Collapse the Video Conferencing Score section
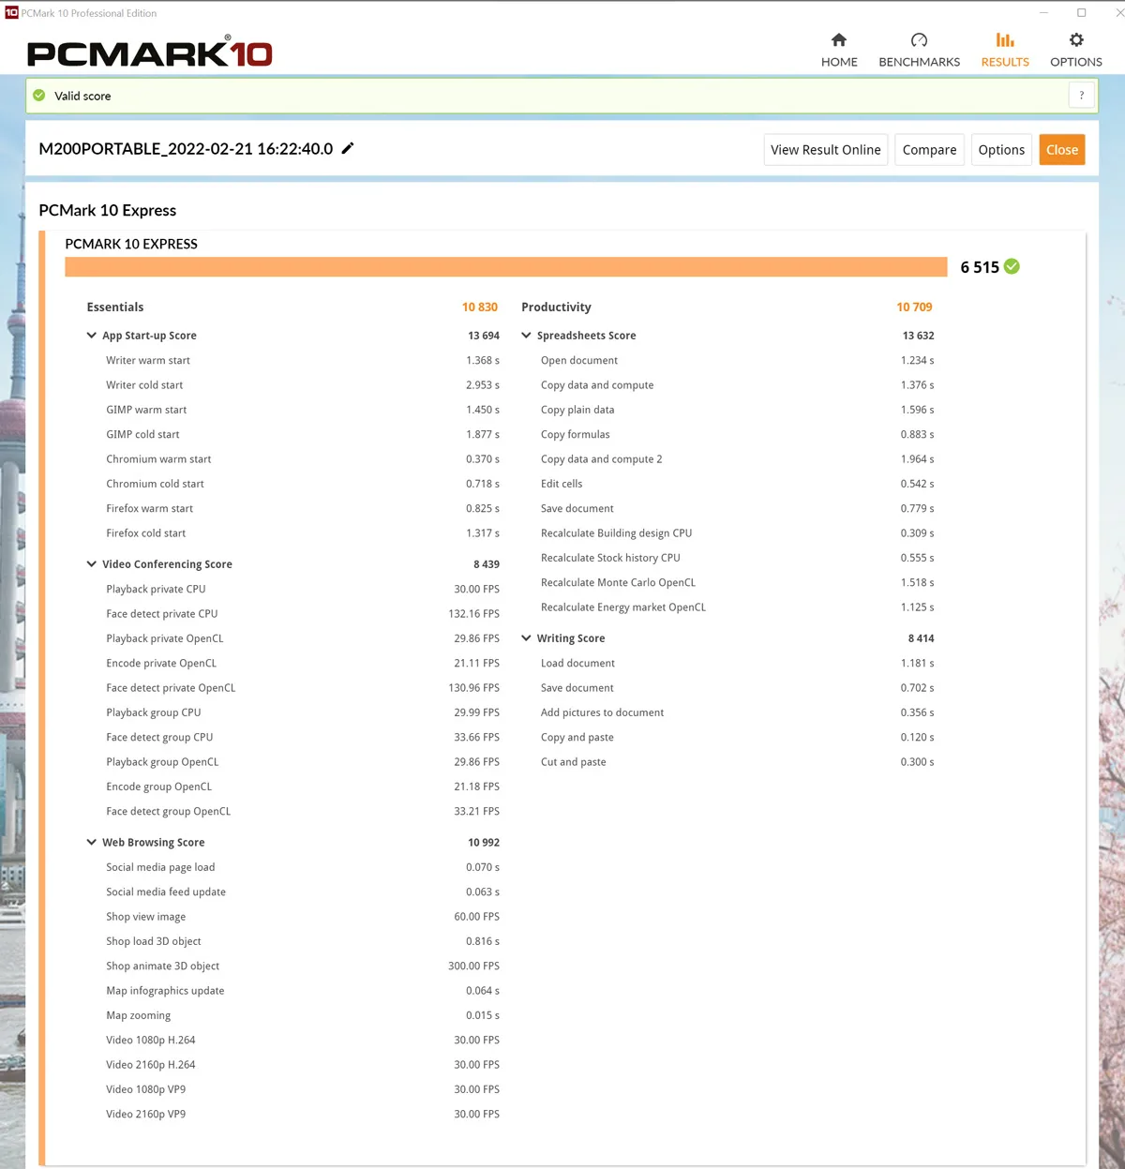 pyautogui.click(x=92, y=563)
